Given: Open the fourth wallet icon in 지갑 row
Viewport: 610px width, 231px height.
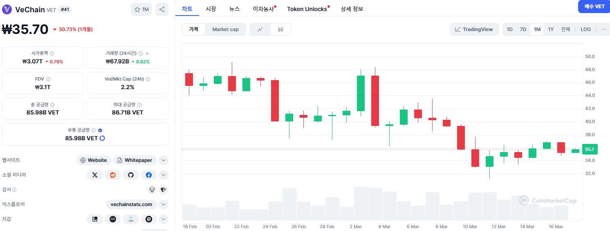Looking at the screenshot, I should click(149, 219).
